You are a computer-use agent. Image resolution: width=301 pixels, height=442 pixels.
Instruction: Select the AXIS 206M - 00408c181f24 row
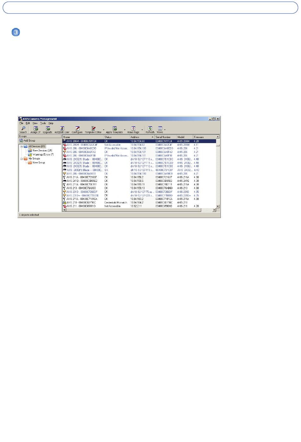click(x=139, y=141)
